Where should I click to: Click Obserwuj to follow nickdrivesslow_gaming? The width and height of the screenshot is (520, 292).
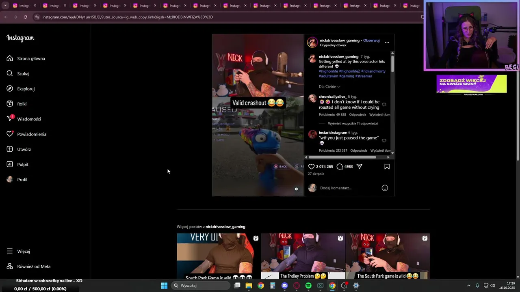(371, 41)
